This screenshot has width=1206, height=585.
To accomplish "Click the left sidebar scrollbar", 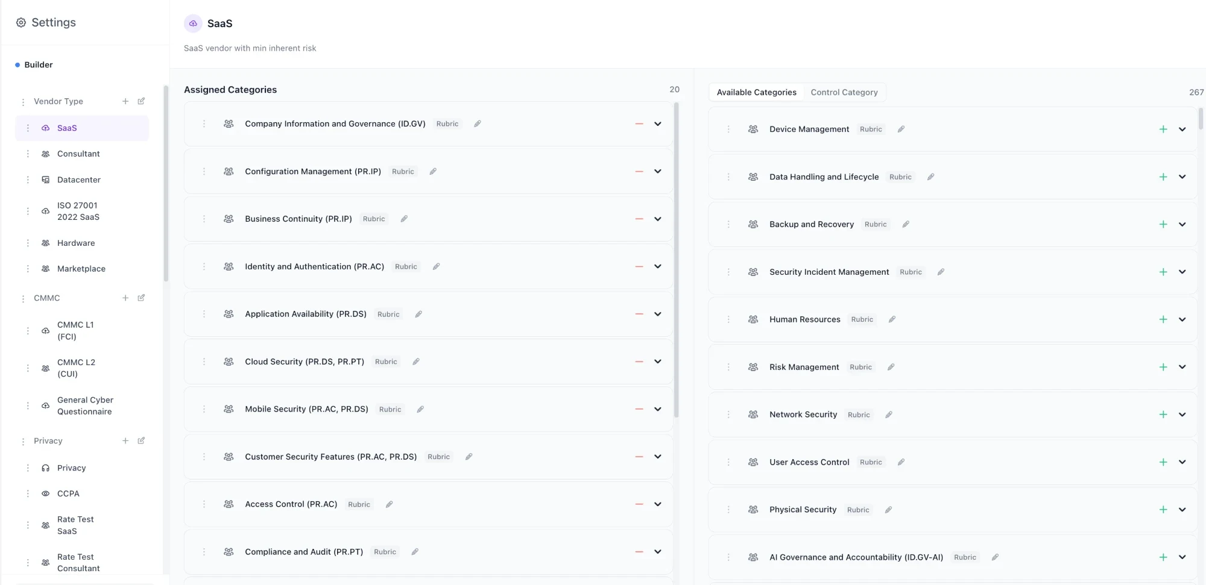I will 166,184.
